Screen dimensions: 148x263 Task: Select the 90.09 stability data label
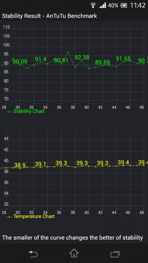[x=20, y=62]
